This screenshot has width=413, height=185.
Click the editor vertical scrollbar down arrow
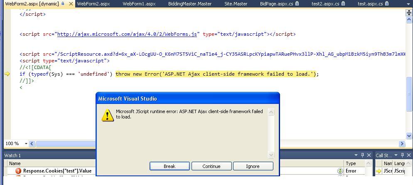(409, 136)
